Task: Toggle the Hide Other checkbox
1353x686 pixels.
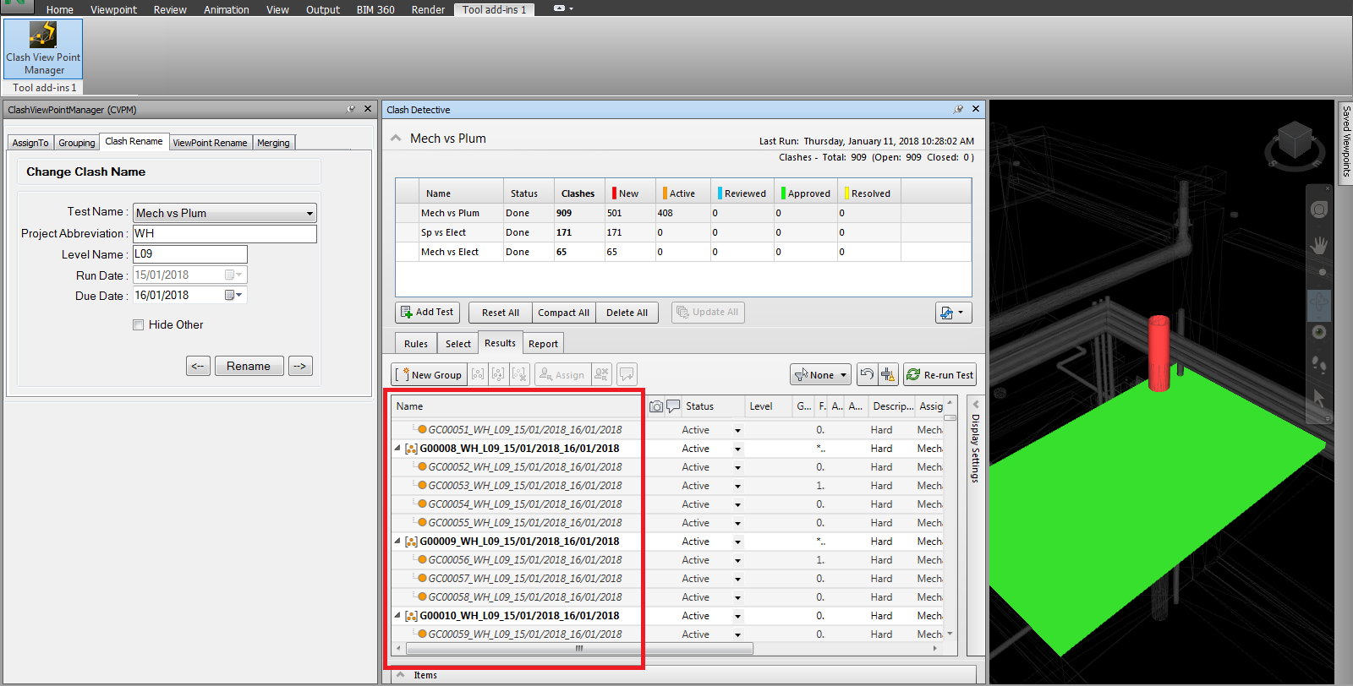Action: 138,324
